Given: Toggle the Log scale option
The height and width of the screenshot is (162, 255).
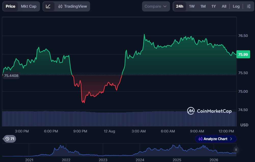Looking at the screenshot, I should (236, 6).
